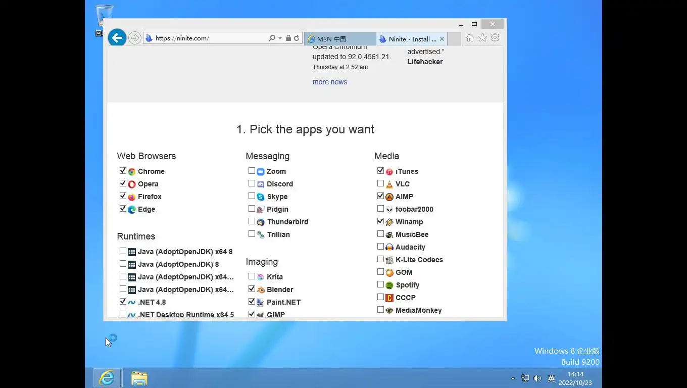Viewport: 687px width, 388px height.
Task: Click the K-Lite Codecs icon
Action: click(x=389, y=260)
